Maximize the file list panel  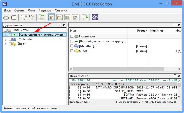coord(175,25)
